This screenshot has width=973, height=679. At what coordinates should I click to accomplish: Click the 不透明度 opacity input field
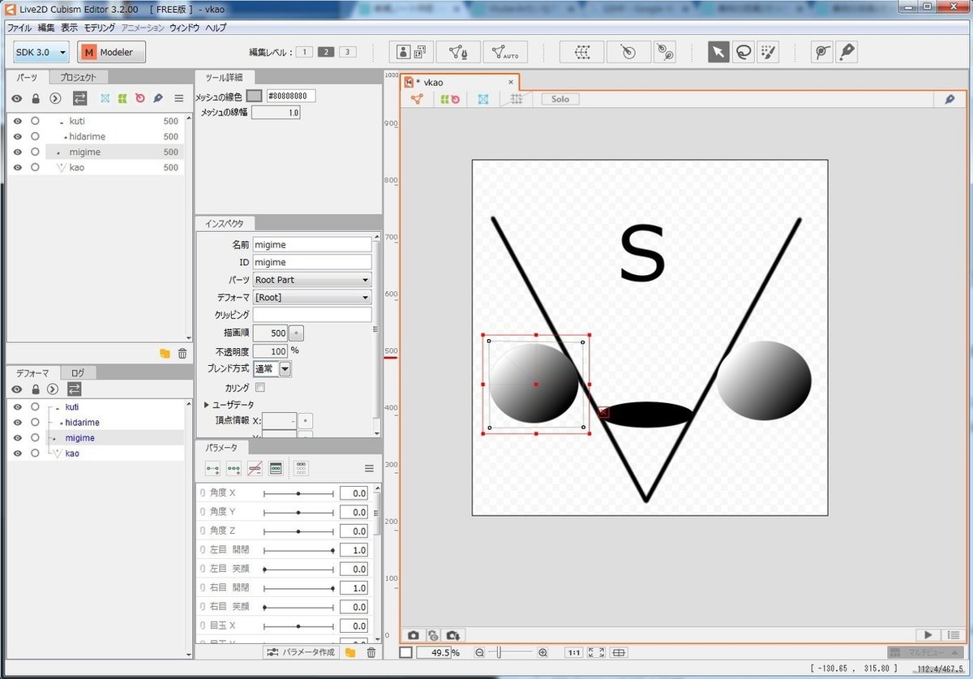(270, 351)
